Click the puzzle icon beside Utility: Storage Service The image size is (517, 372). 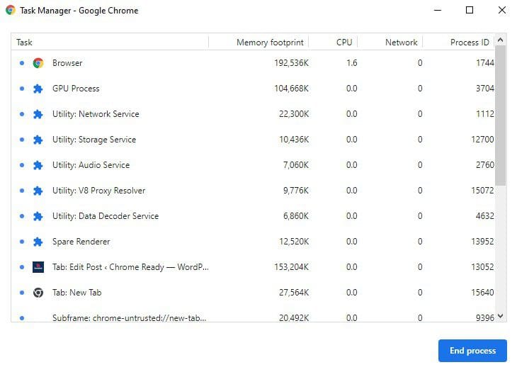click(x=38, y=140)
